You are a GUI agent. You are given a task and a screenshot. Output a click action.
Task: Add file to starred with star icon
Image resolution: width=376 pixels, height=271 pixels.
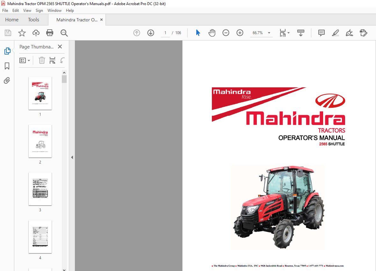(22, 33)
